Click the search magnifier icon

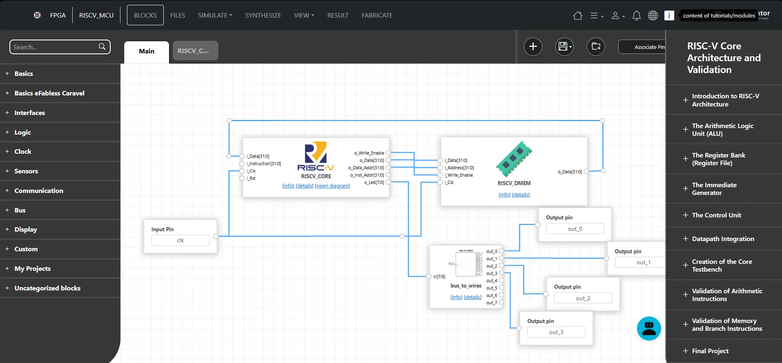[102, 47]
